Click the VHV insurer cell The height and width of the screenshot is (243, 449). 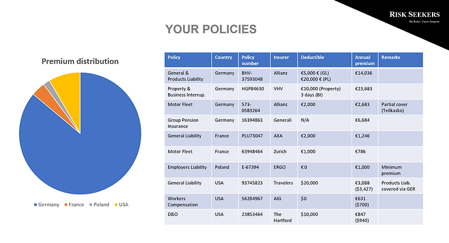(x=284, y=92)
